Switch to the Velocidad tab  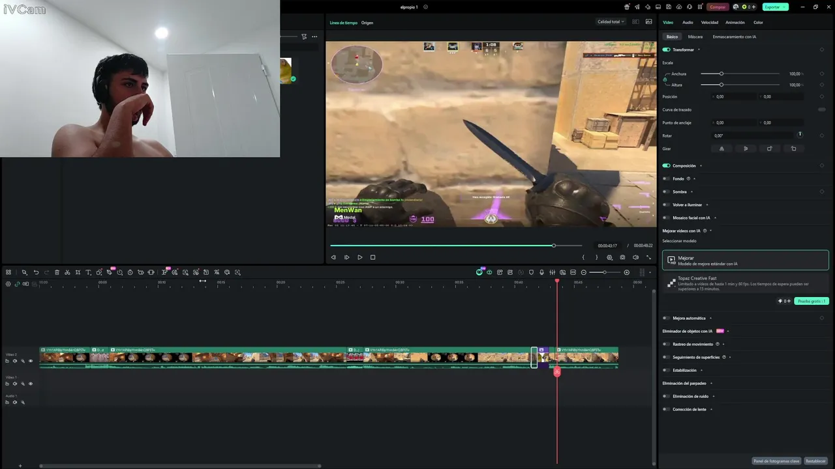click(x=710, y=22)
